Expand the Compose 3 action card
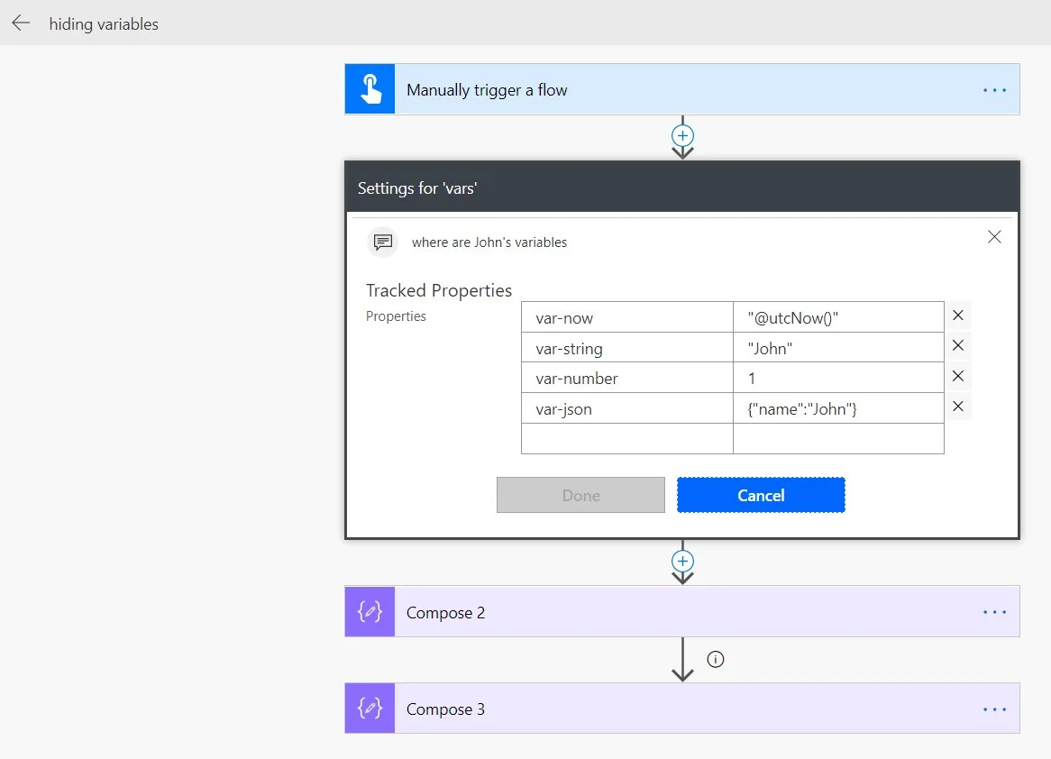Image resolution: width=1051 pixels, height=759 pixels. point(631,709)
